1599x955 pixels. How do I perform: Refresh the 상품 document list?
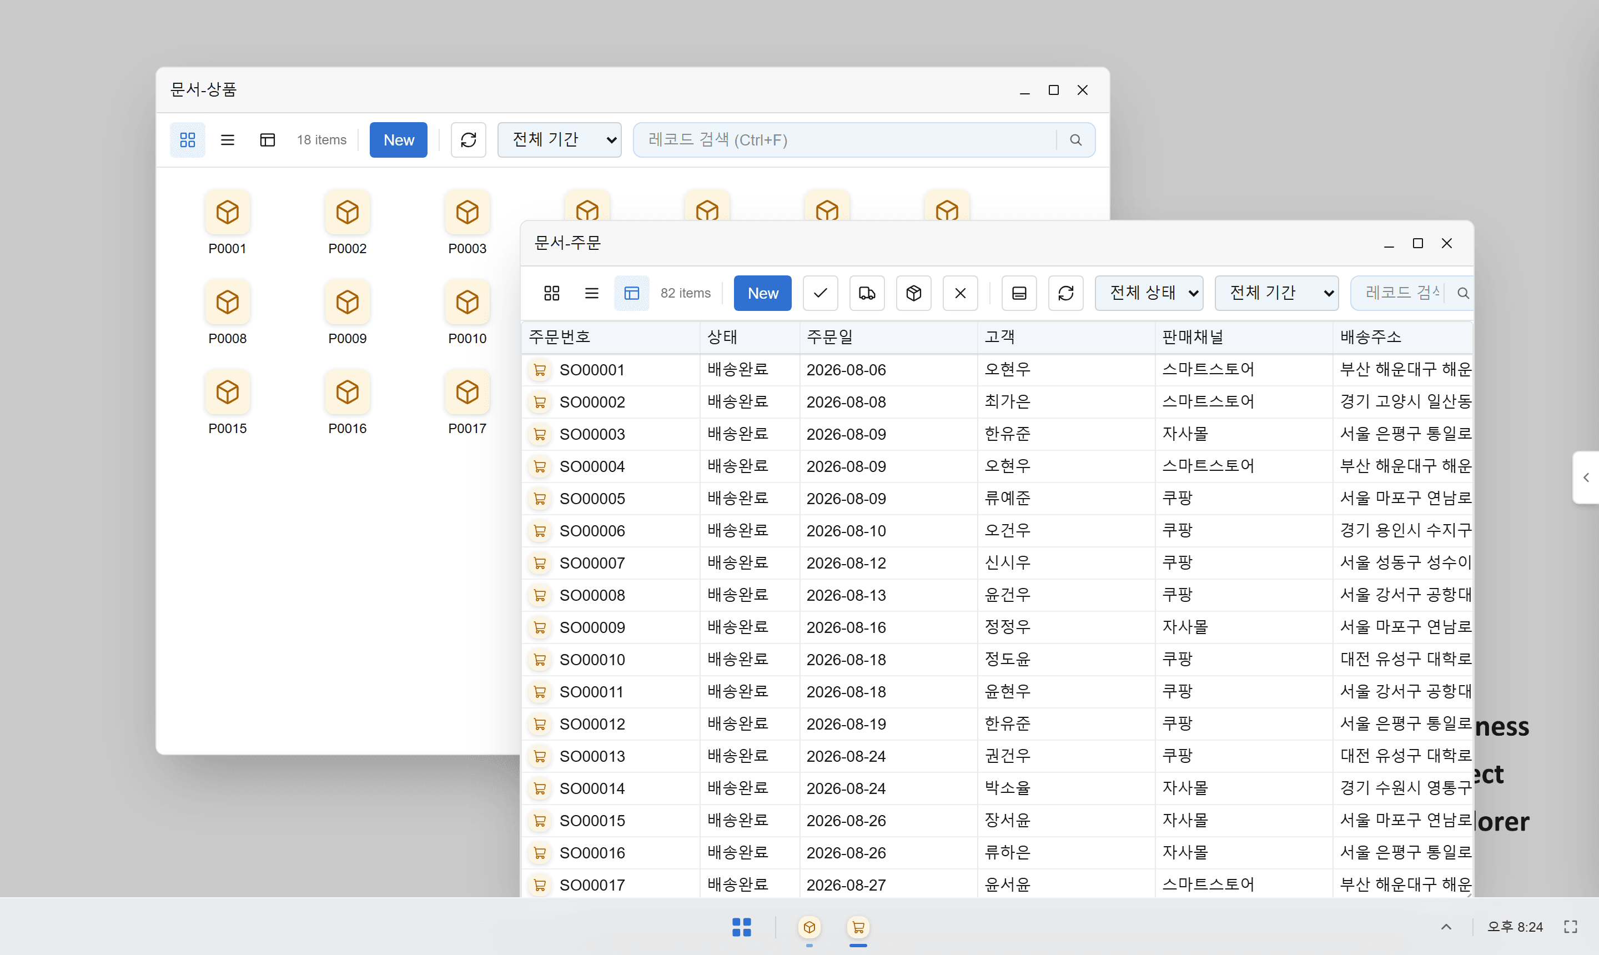point(469,140)
